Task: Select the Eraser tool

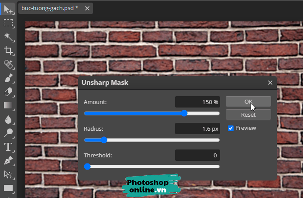Action: tap(8, 92)
